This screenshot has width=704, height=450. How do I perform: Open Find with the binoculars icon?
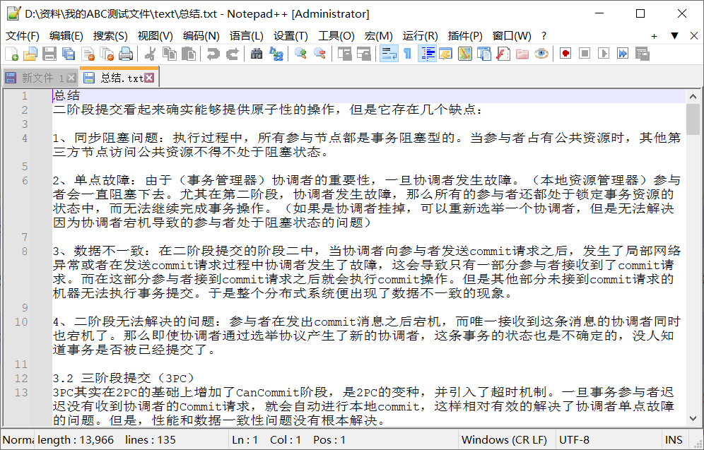257,54
